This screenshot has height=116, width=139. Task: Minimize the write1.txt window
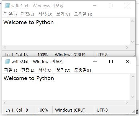[x=95, y=6]
